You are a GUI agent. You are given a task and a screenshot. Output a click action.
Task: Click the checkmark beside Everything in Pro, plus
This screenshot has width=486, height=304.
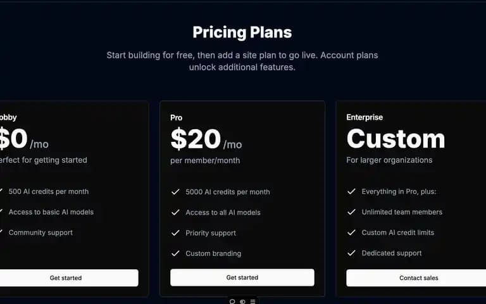[351, 191]
